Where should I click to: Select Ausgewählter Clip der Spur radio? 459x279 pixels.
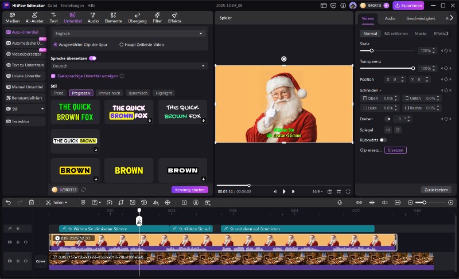coord(55,45)
